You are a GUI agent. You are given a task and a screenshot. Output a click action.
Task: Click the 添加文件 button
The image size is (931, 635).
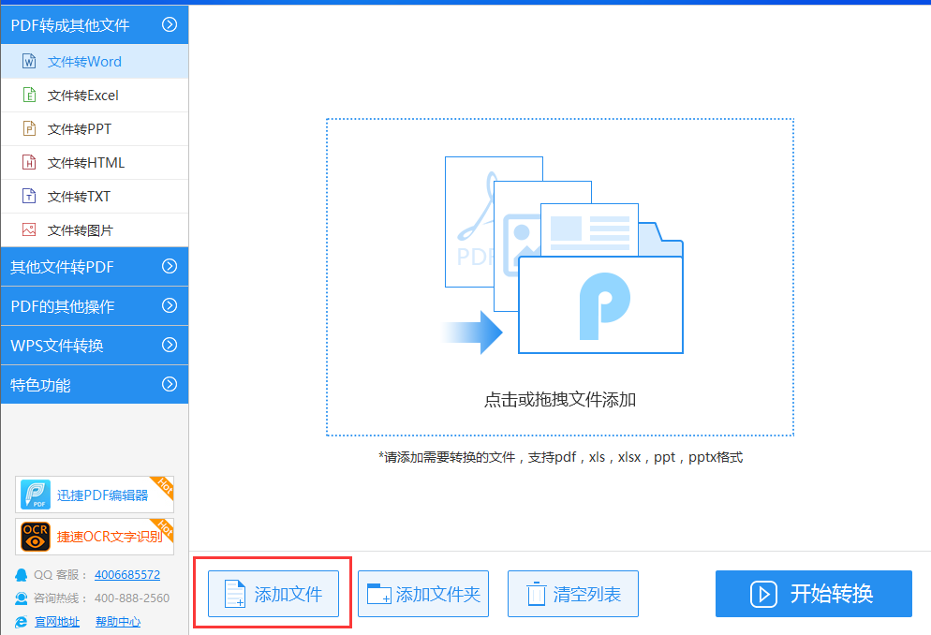tap(273, 594)
